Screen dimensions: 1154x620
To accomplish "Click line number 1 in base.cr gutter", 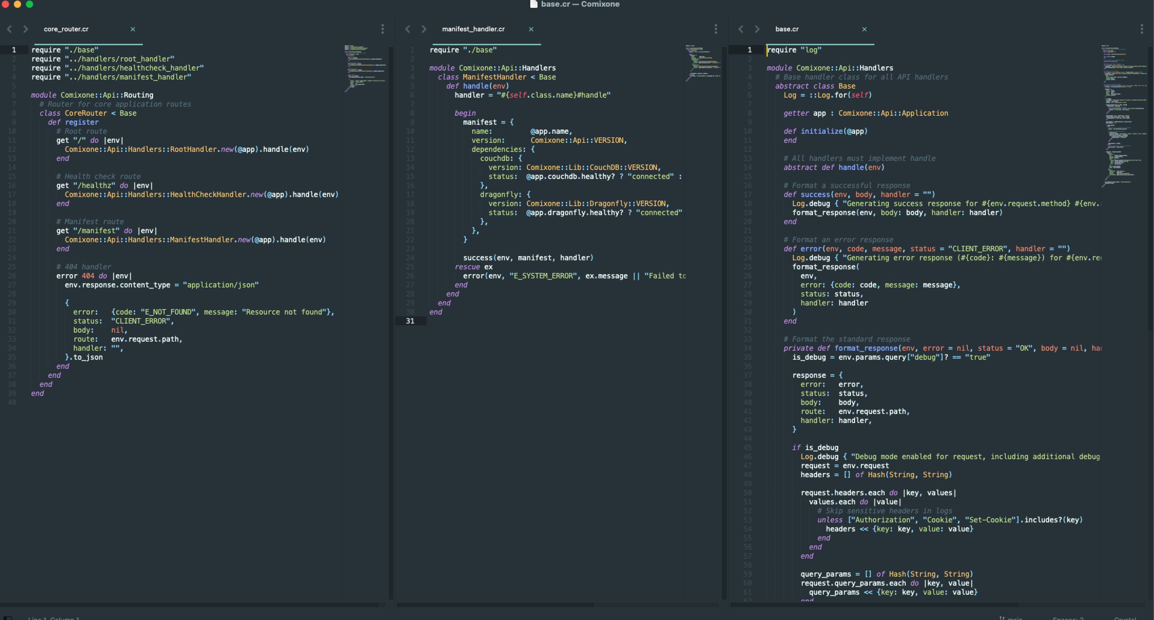I will tap(749, 50).
